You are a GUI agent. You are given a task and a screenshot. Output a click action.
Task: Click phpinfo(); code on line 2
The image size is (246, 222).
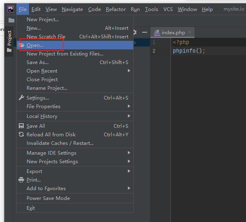coord(189,51)
